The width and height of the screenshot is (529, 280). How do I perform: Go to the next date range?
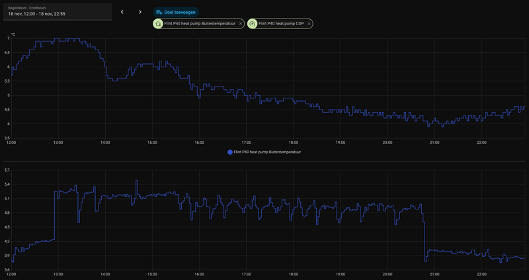coord(140,12)
